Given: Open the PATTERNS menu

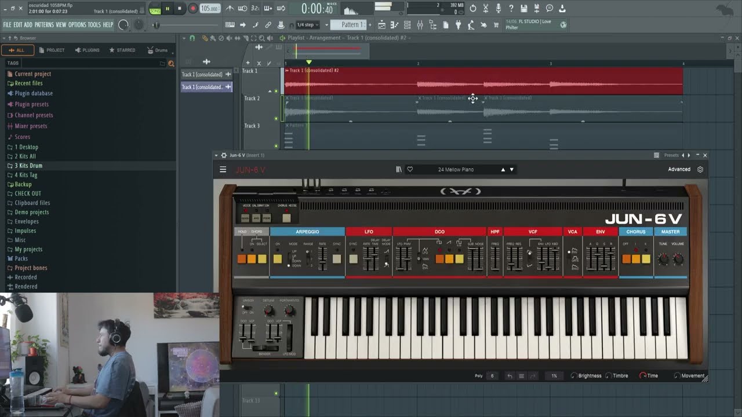Looking at the screenshot, I should [x=44, y=25].
